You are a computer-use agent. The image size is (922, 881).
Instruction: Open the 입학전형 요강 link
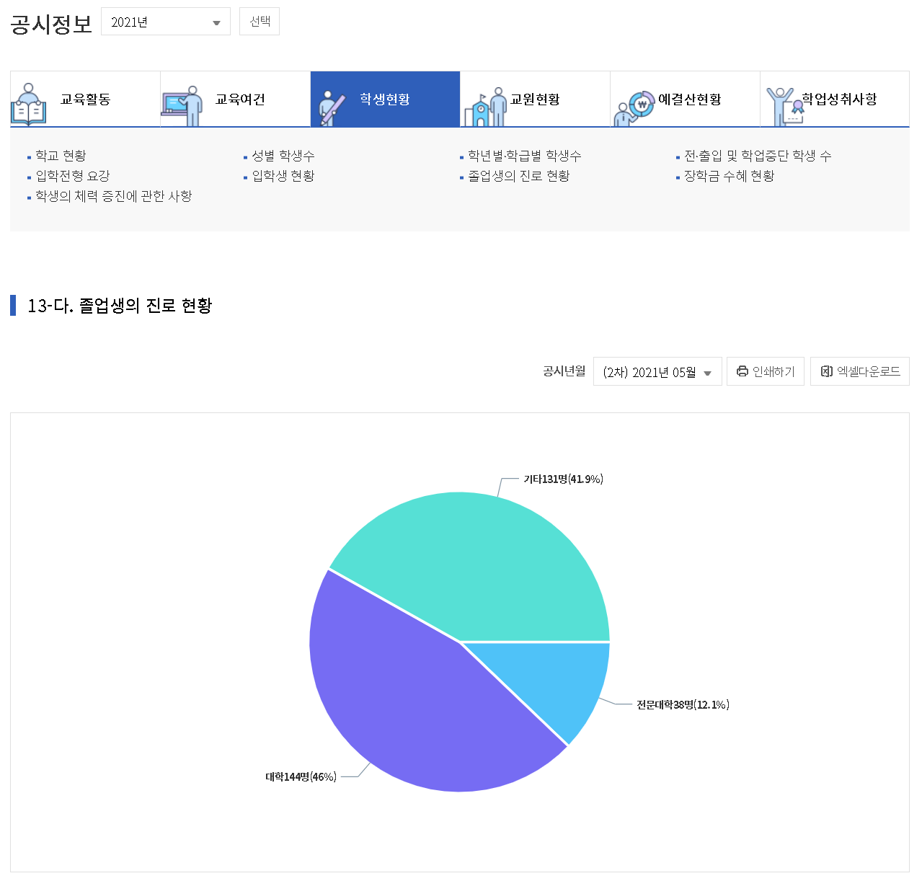73,176
